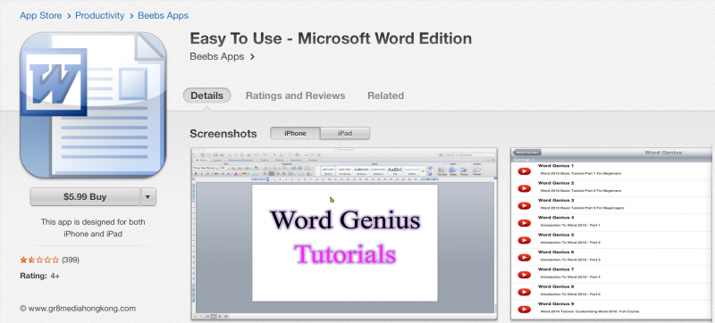Click the app title Easy To Use - Microsoft Word Edition
715x323 pixels.
coord(331,38)
